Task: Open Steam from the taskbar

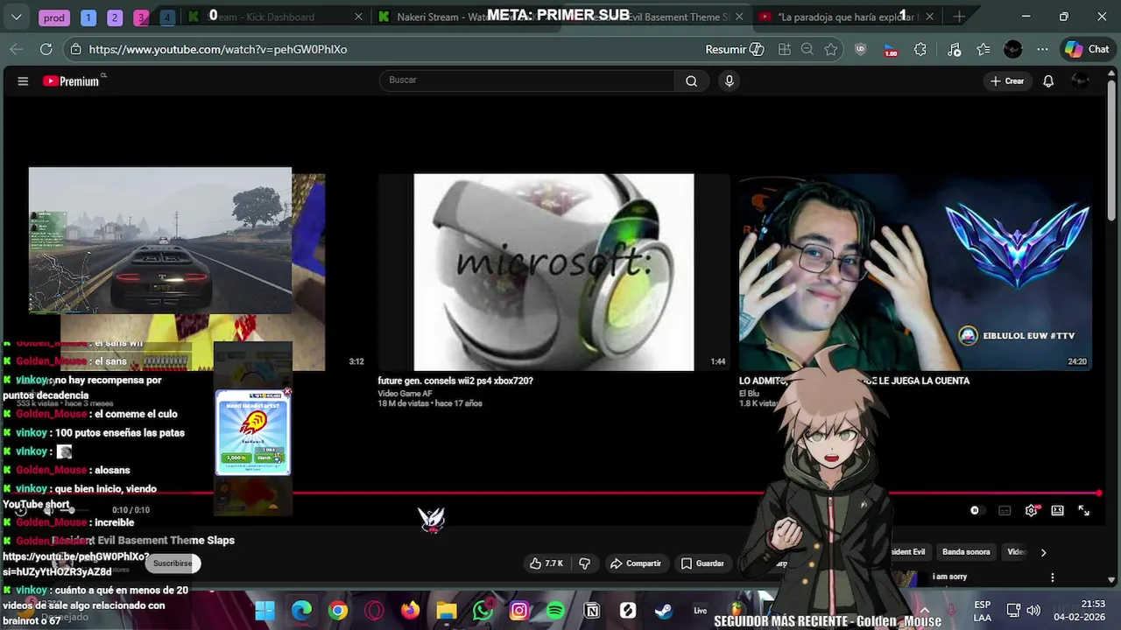Action: [x=664, y=611]
